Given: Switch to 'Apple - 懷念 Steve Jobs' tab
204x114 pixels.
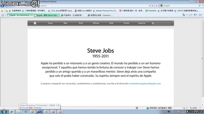Looking at the screenshot, I should 47,15.
